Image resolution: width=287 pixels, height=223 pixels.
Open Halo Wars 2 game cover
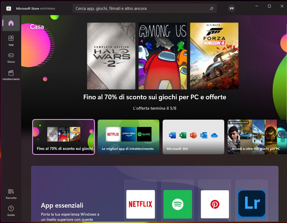(x=111, y=56)
